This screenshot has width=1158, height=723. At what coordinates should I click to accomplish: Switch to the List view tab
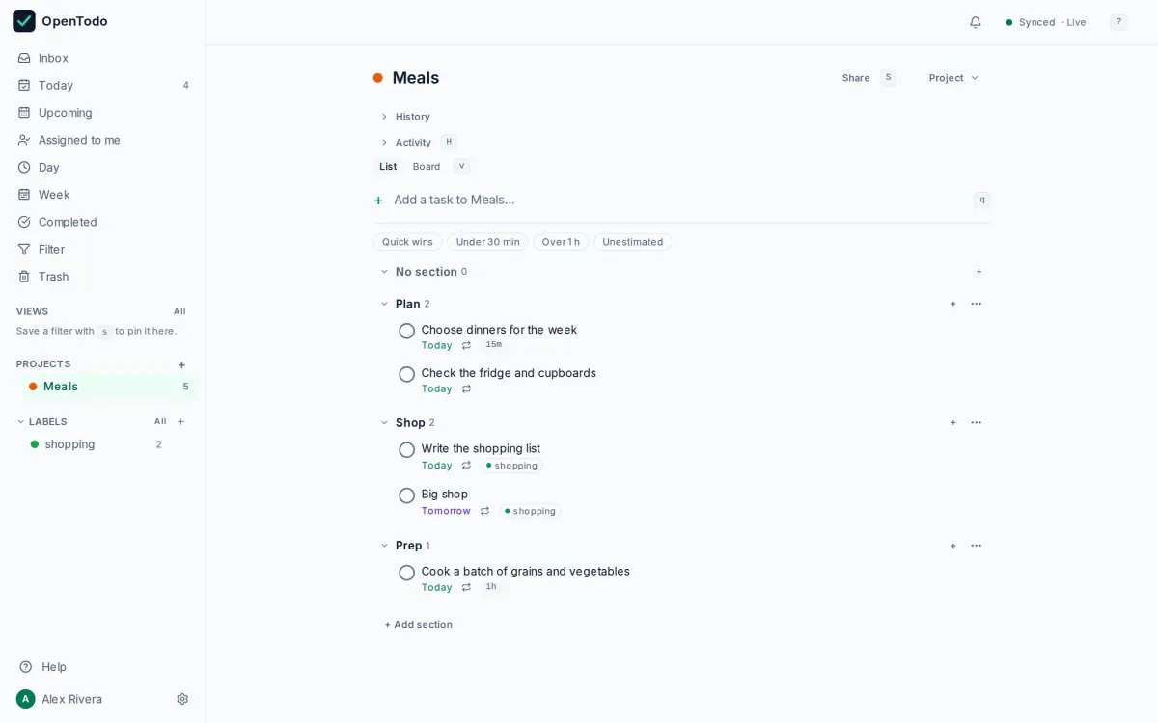388,167
